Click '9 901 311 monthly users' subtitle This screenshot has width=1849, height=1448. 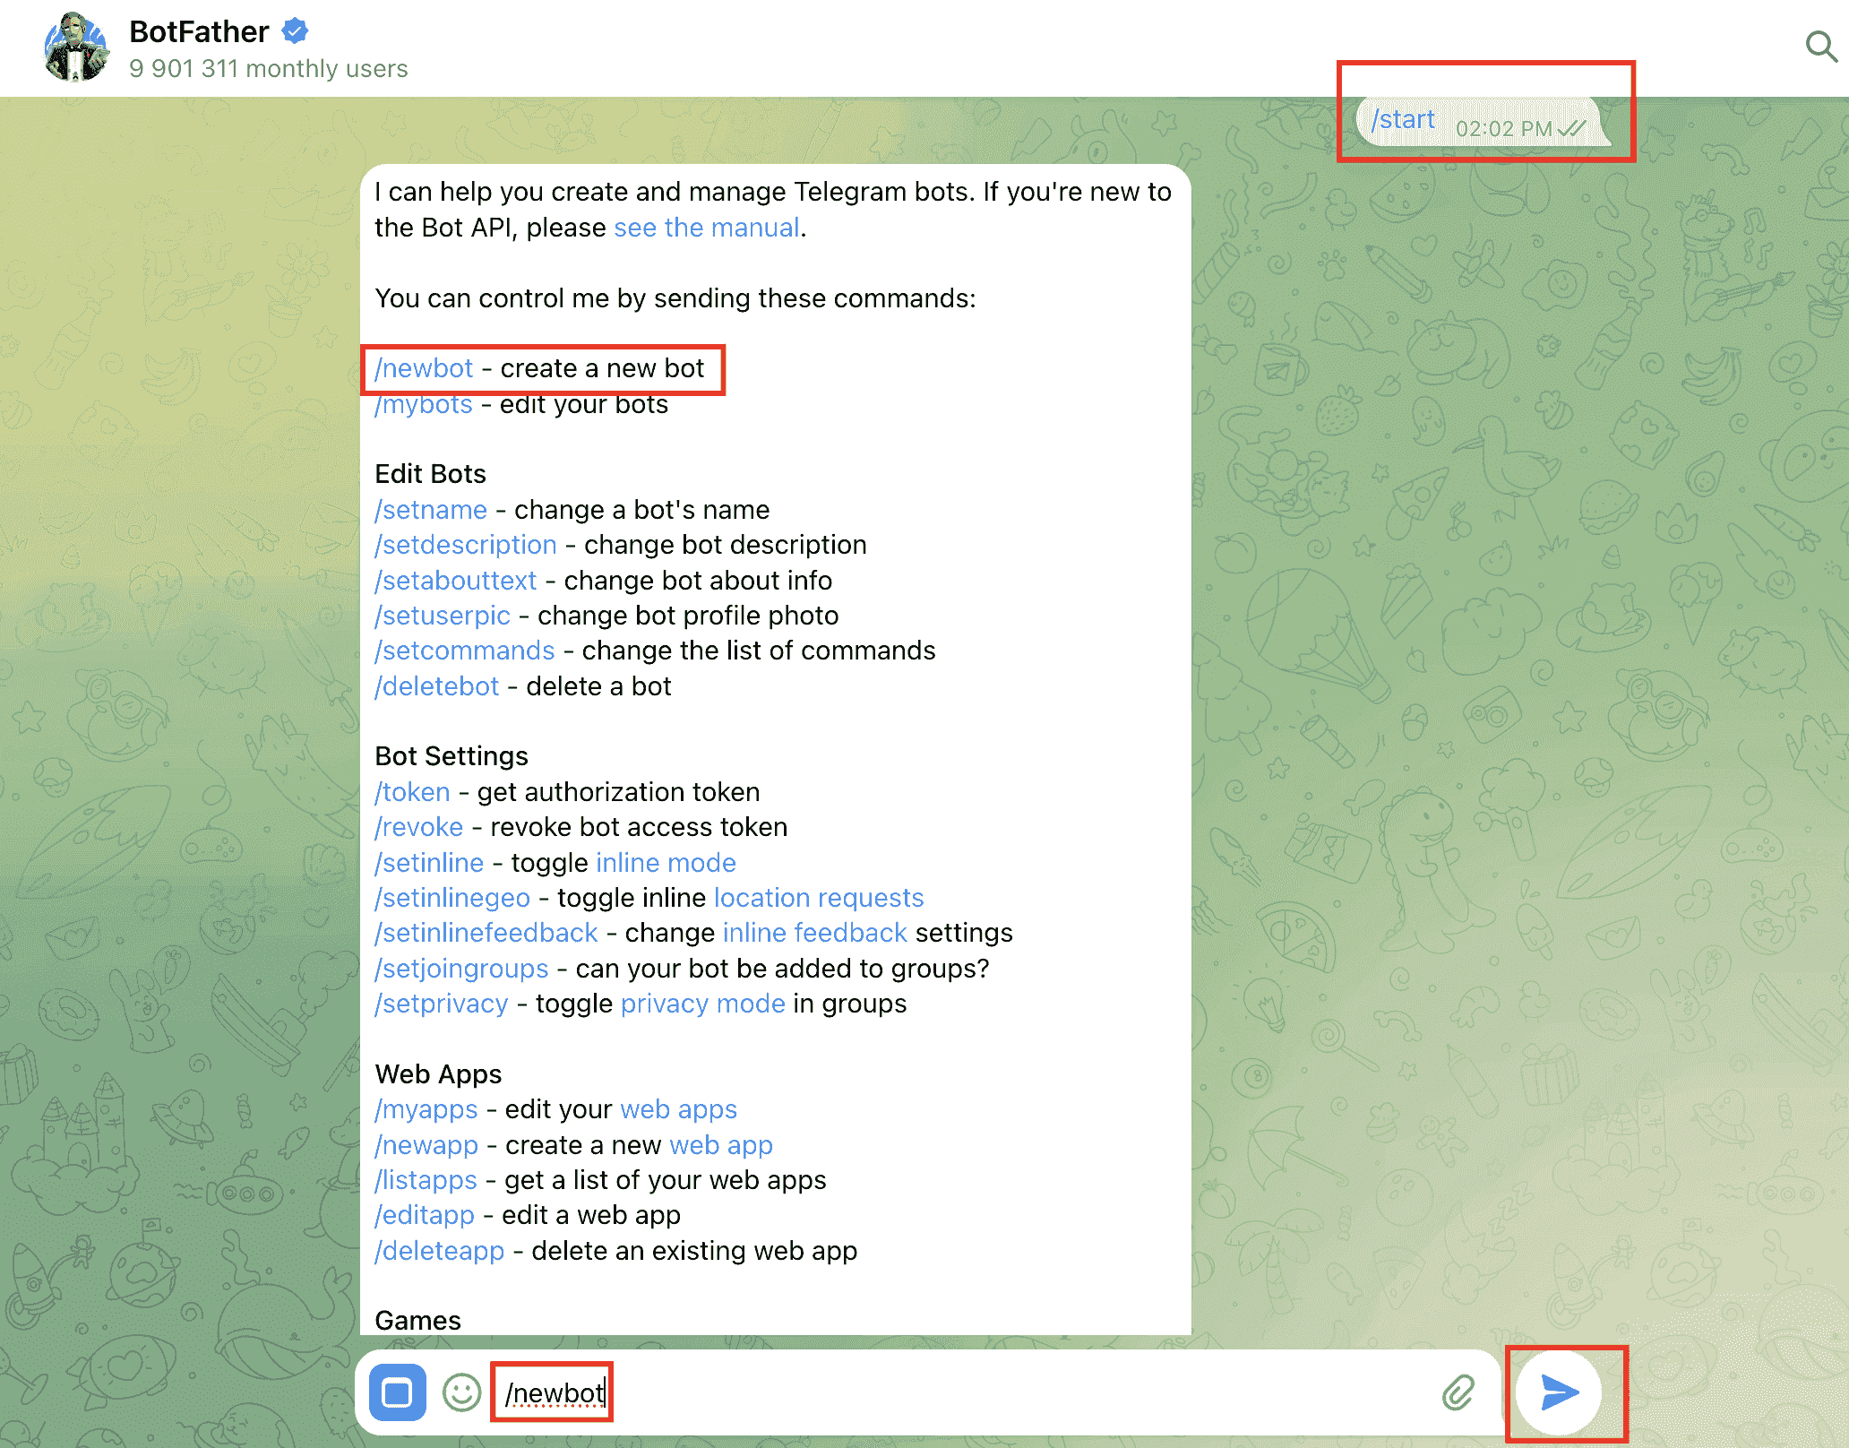pyautogui.click(x=269, y=69)
